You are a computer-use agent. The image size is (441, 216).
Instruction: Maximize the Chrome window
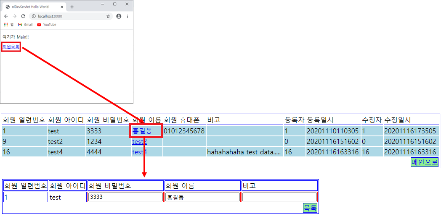pos(115,4)
